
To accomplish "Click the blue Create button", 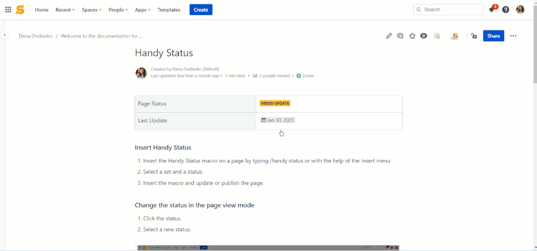I will click(201, 10).
